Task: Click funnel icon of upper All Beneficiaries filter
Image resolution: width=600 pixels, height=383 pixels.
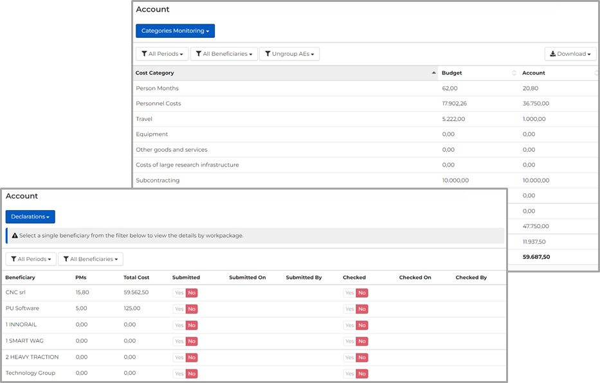Action: pos(199,54)
